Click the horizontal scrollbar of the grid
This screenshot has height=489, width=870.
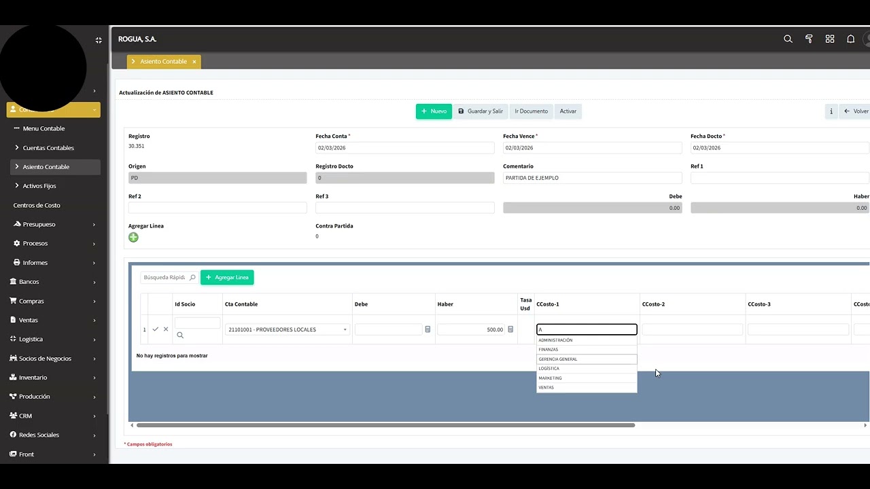click(385, 425)
